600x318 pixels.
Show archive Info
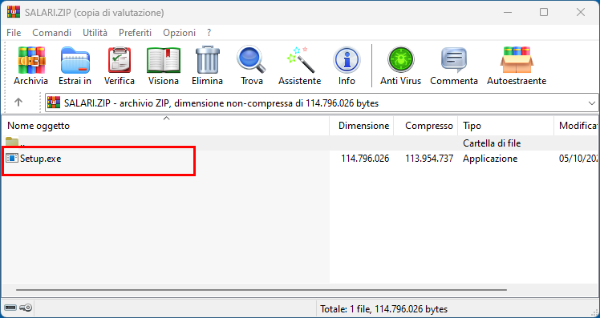(347, 66)
